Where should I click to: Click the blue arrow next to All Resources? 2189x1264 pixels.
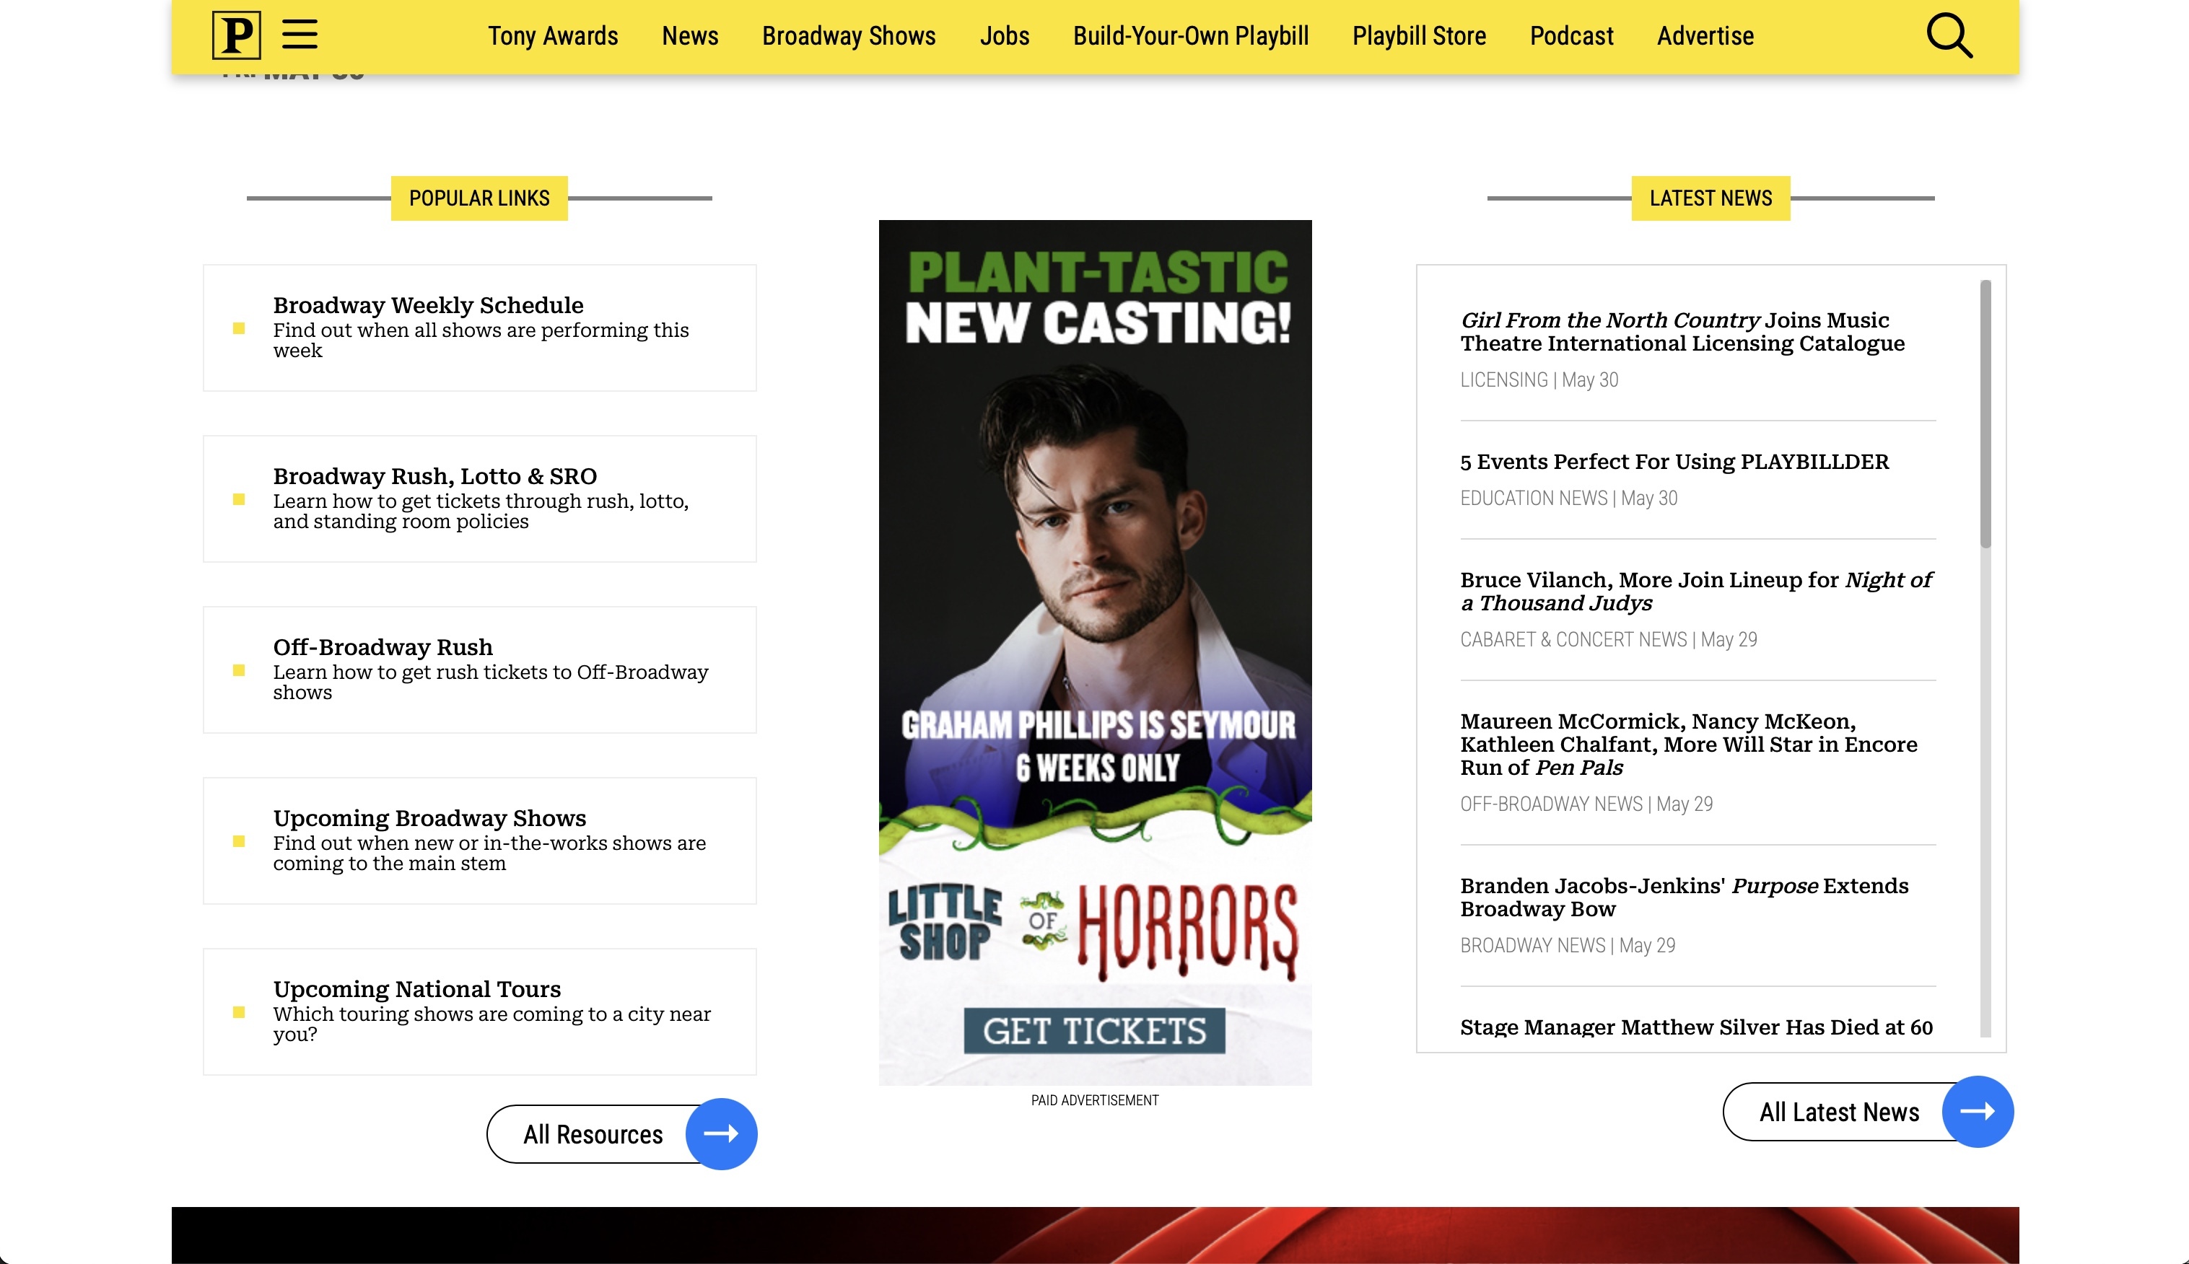[721, 1134]
